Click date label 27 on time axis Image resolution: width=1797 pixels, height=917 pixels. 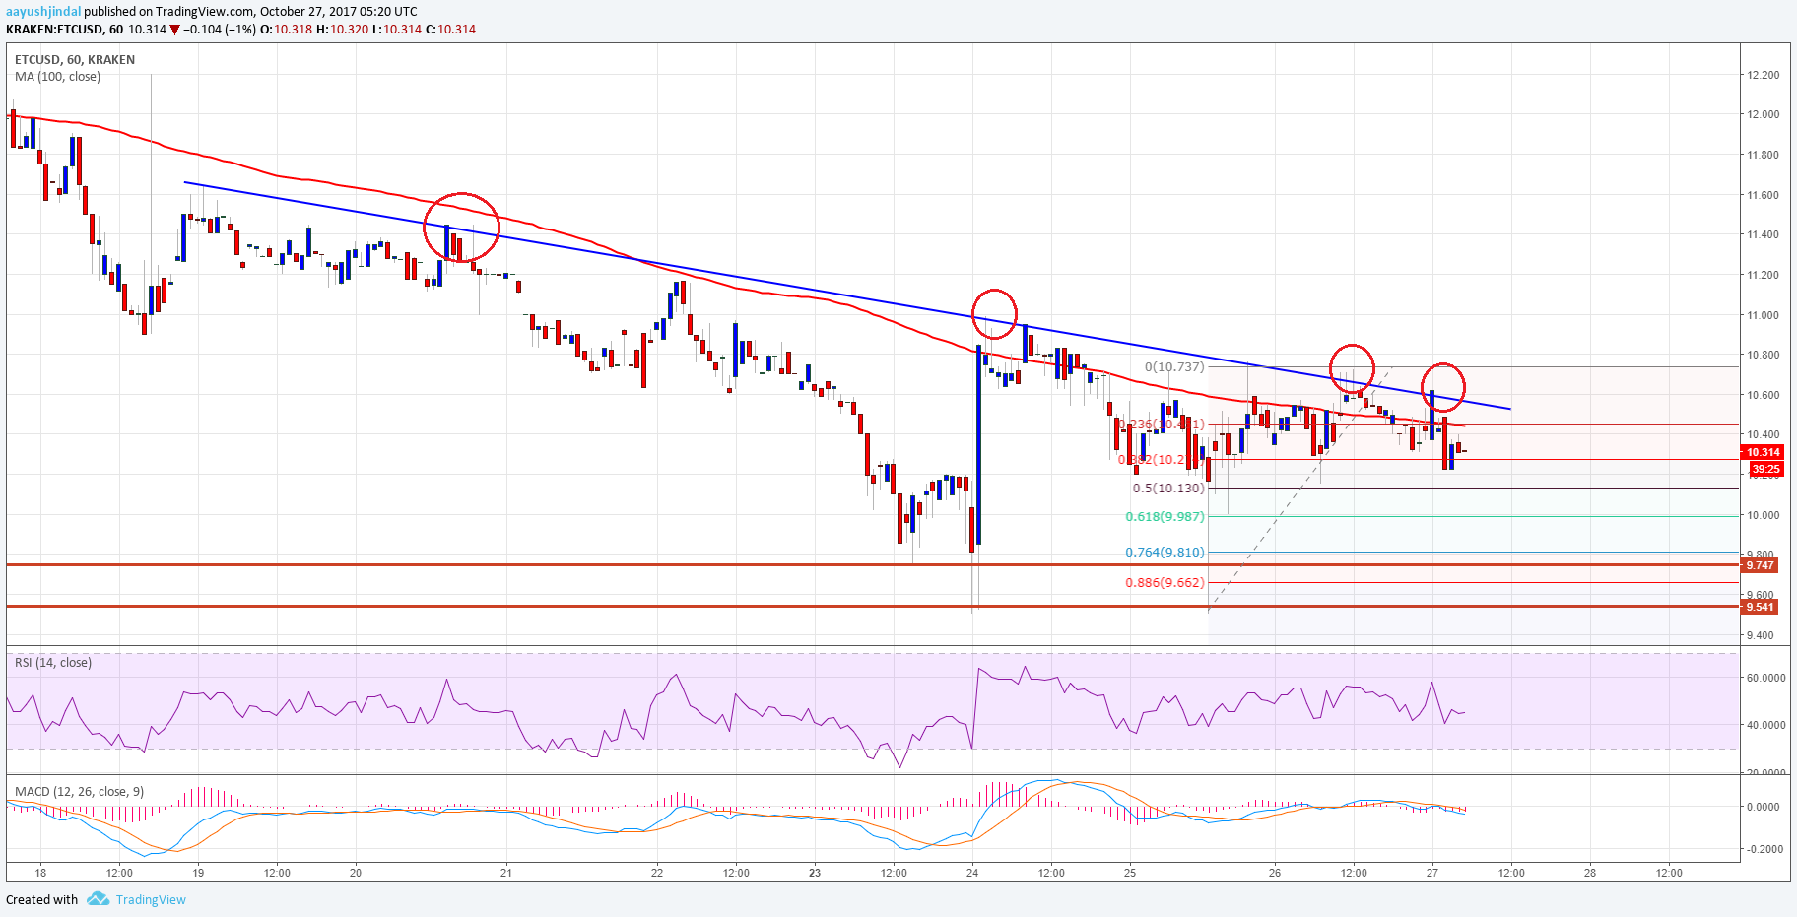click(1432, 873)
